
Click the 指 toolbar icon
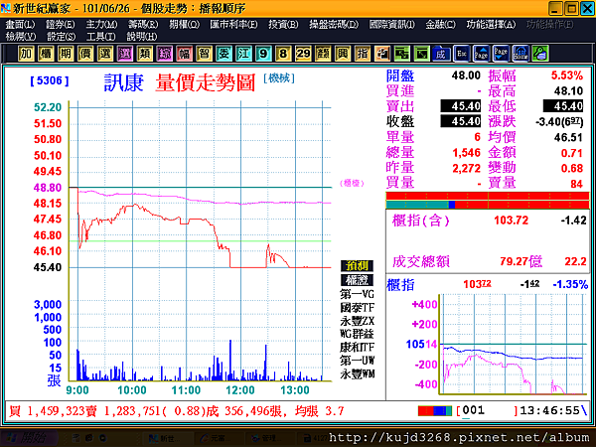362,54
